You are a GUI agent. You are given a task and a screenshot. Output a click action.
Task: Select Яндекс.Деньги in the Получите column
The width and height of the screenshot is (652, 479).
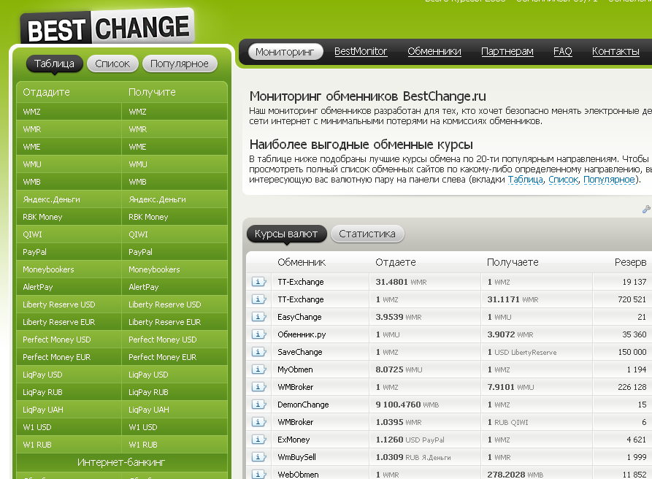(174, 199)
